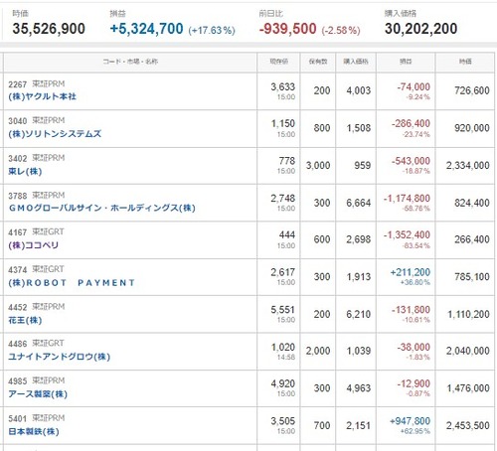
Task: Sort table by 保有数 column header
Action: click(318, 62)
